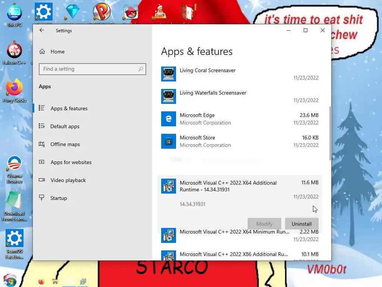The image size is (382, 287).
Task: Open the Start menu orb with Santa hat
Action: (10, 281)
